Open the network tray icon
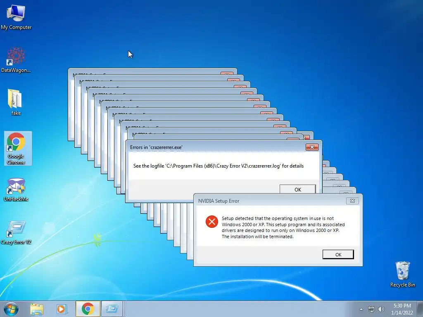 coord(371,309)
